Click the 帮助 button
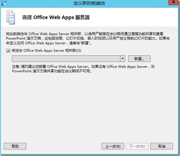This screenshot has height=156, width=180. (x=15, y=146)
